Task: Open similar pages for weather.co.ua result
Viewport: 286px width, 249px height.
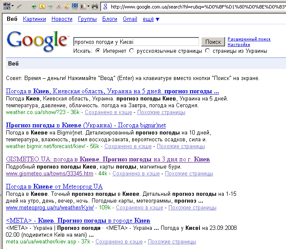Action: (x=161, y=112)
